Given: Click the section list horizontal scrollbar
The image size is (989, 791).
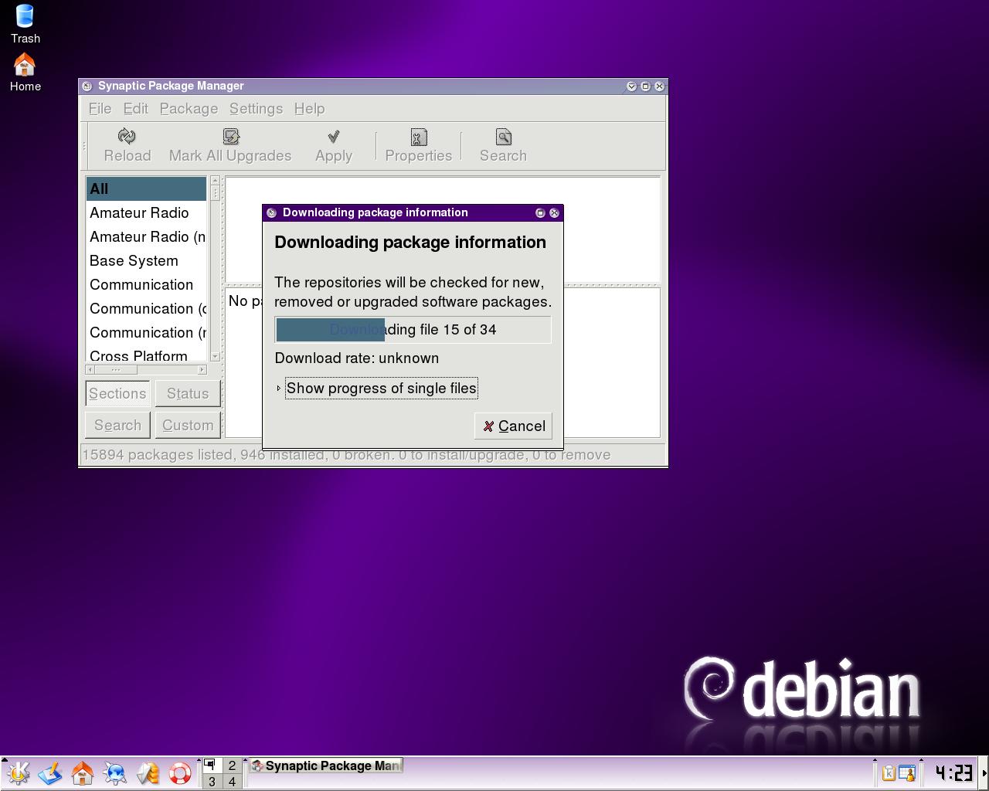Looking at the screenshot, I should 146,370.
